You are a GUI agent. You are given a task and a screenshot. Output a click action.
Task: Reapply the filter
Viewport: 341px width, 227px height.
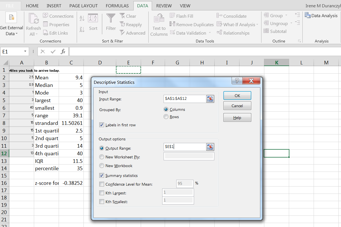click(x=131, y=24)
